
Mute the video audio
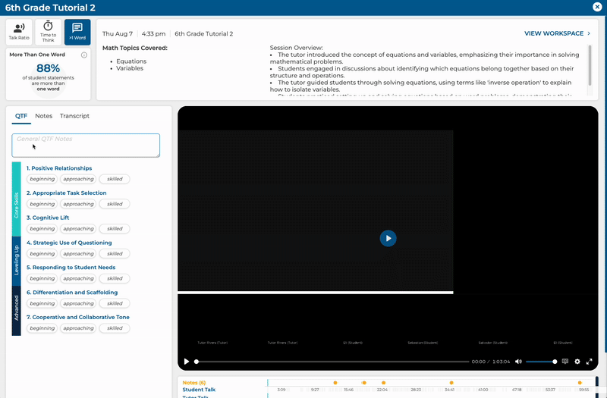(x=518, y=362)
